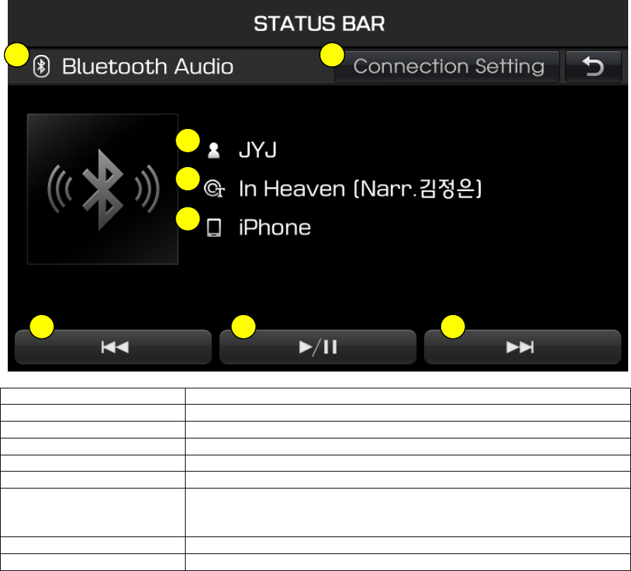The width and height of the screenshot is (631, 571).
Task: Click the Bluetooth Audio title text
Action: [148, 66]
